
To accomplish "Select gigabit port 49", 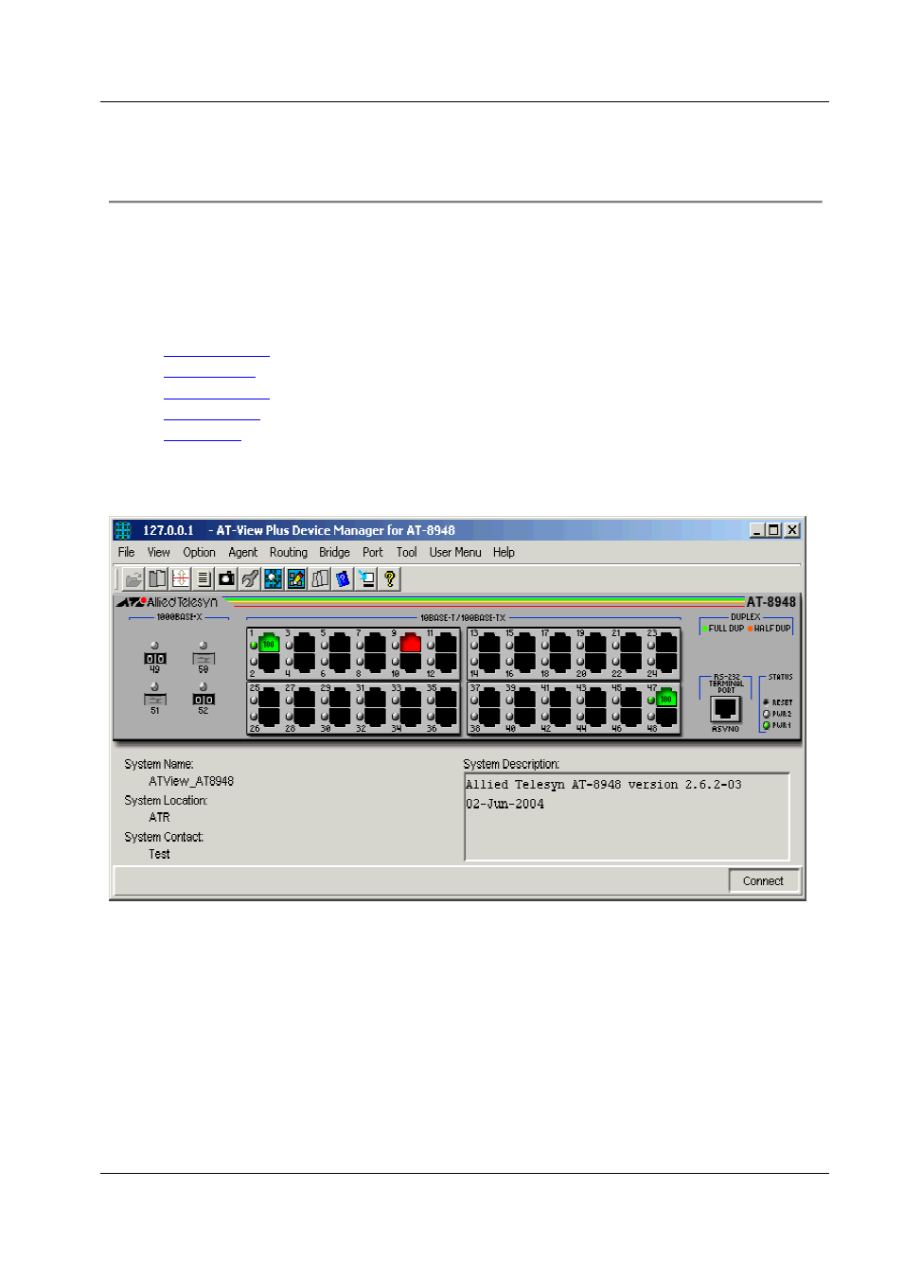I will 155,658.
